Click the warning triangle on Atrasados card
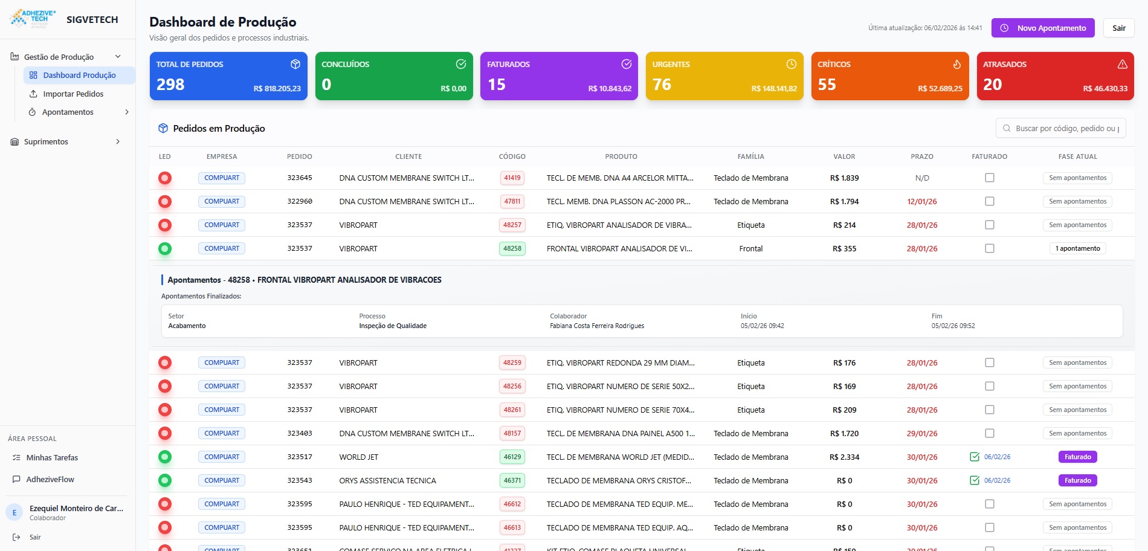The image size is (1148, 551). [1123, 64]
